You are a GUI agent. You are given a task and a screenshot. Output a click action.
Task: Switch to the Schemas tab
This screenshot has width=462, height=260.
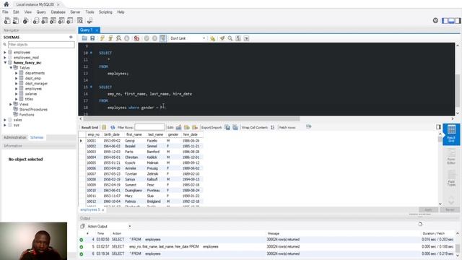tap(37, 137)
